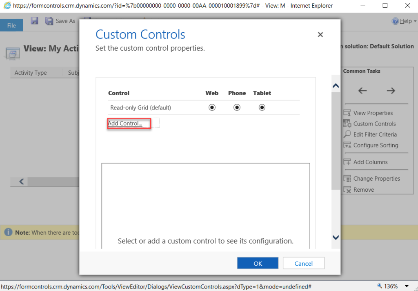Click the Save disk icon in toolbar
Screen dimensions: 418x291
click(x=35, y=21)
